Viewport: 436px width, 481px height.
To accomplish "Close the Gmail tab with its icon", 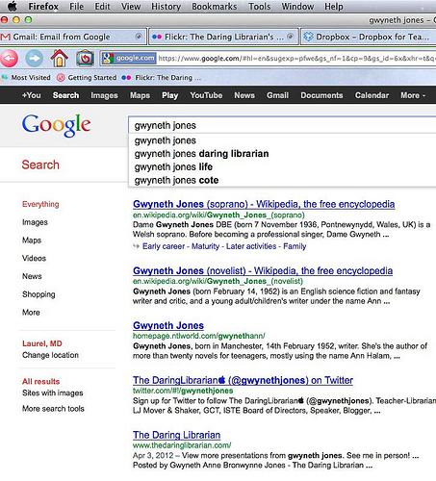I will click(x=139, y=37).
